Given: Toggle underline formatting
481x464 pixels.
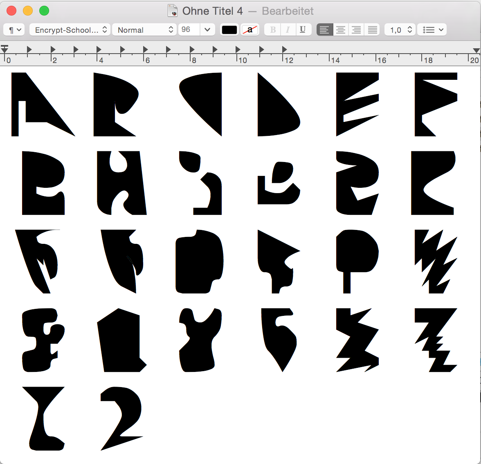Looking at the screenshot, I should point(303,30).
